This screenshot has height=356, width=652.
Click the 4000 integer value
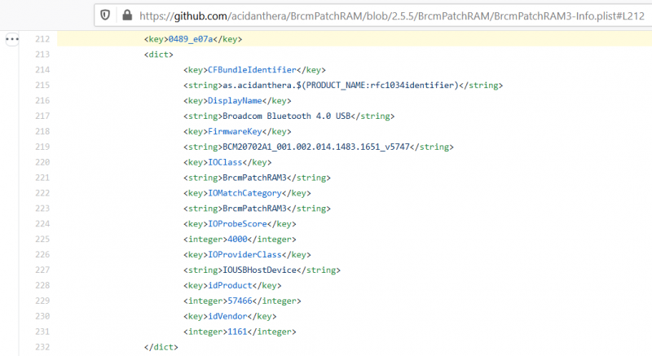237,239
